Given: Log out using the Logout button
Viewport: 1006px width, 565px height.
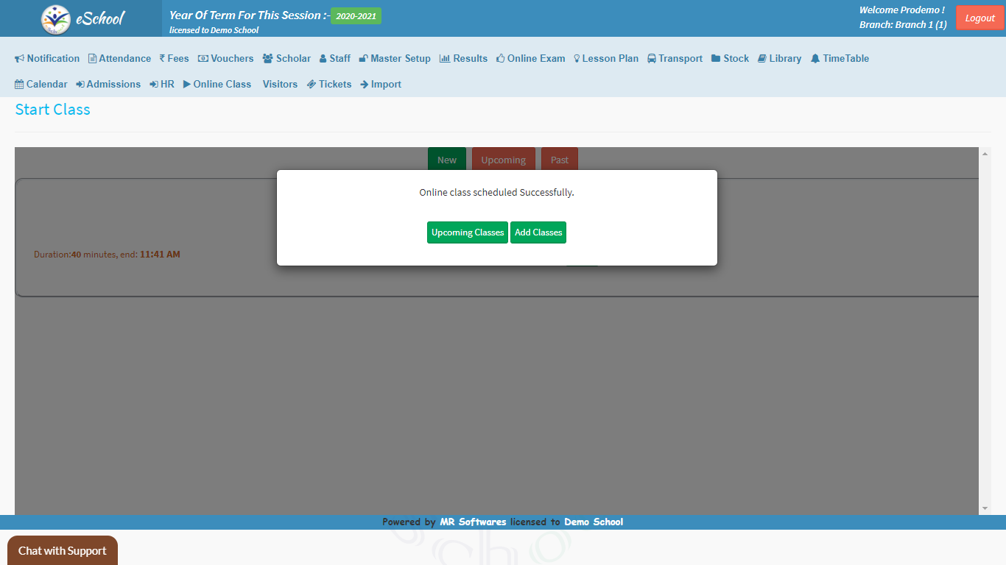Looking at the screenshot, I should [979, 18].
